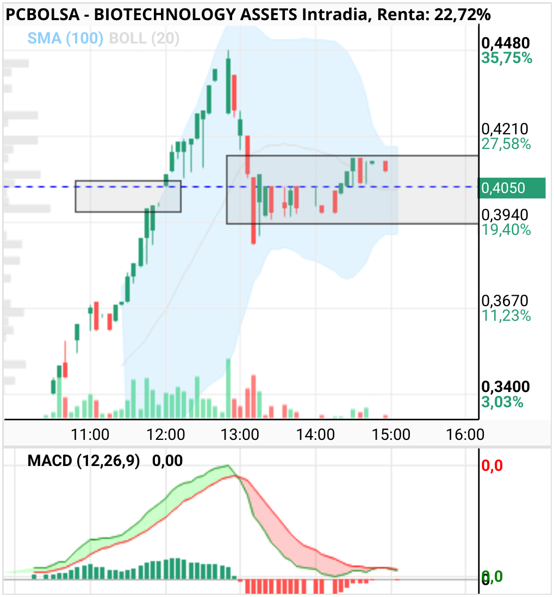
Task: Click the chart title PCBOLSA - BIOTECHNOLOGY ASSETS
Action: tap(151, 15)
